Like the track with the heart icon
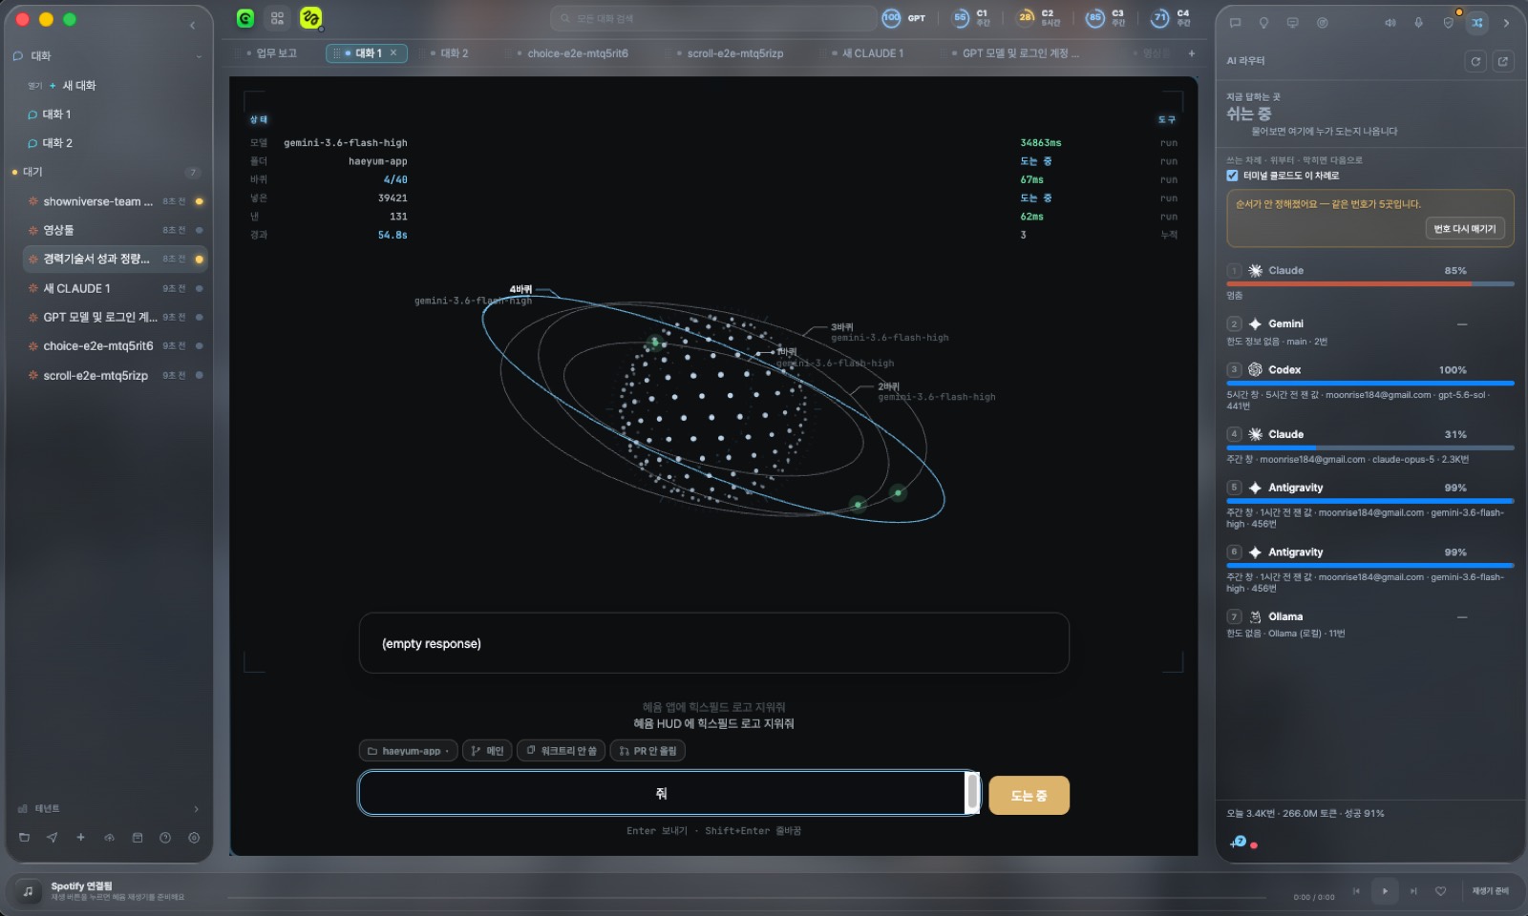The width and height of the screenshot is (1528, 916). coord(1441,891)
